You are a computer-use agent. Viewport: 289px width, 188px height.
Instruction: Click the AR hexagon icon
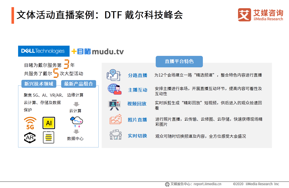pos(30,138)
